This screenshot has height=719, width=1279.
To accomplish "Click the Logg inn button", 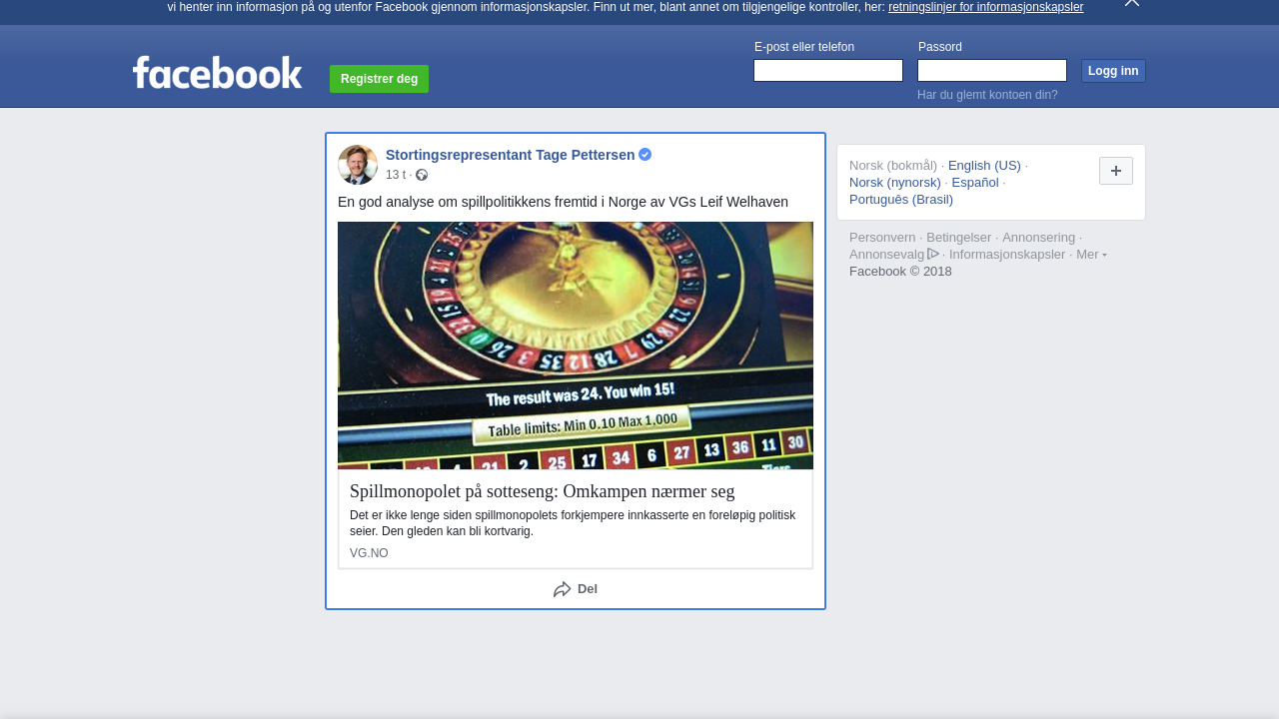I will (x=1113, y=71).
